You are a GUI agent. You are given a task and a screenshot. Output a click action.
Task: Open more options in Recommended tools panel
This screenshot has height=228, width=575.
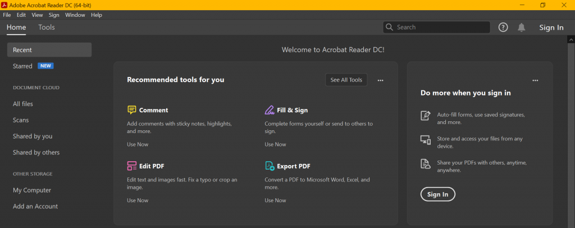click(x=381, y=80)
